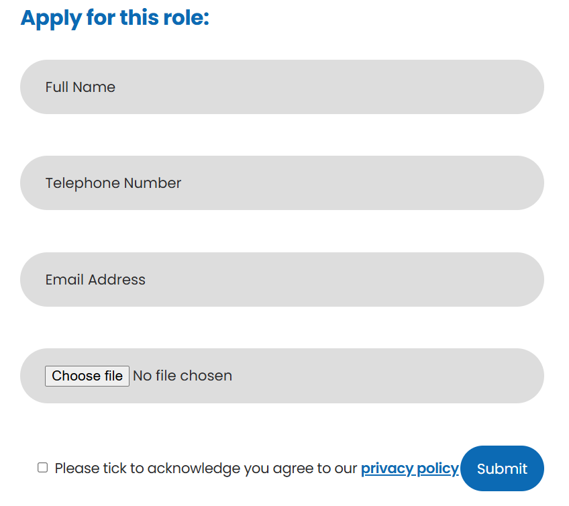This screenshot has height=506, width=569.
Task: Click into the email entry box
Action: (x=282, y=280)
